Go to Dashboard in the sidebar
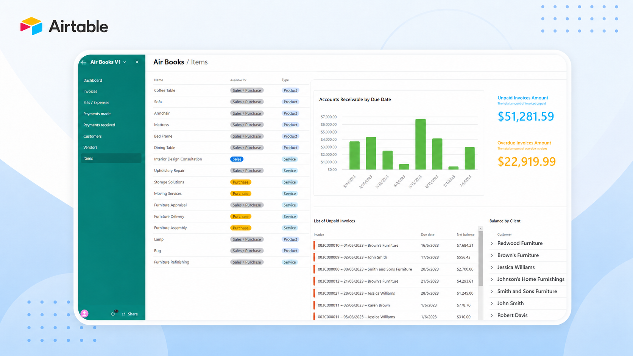The image size is (633, 356). pyautogui.click(x=93, y=80)
